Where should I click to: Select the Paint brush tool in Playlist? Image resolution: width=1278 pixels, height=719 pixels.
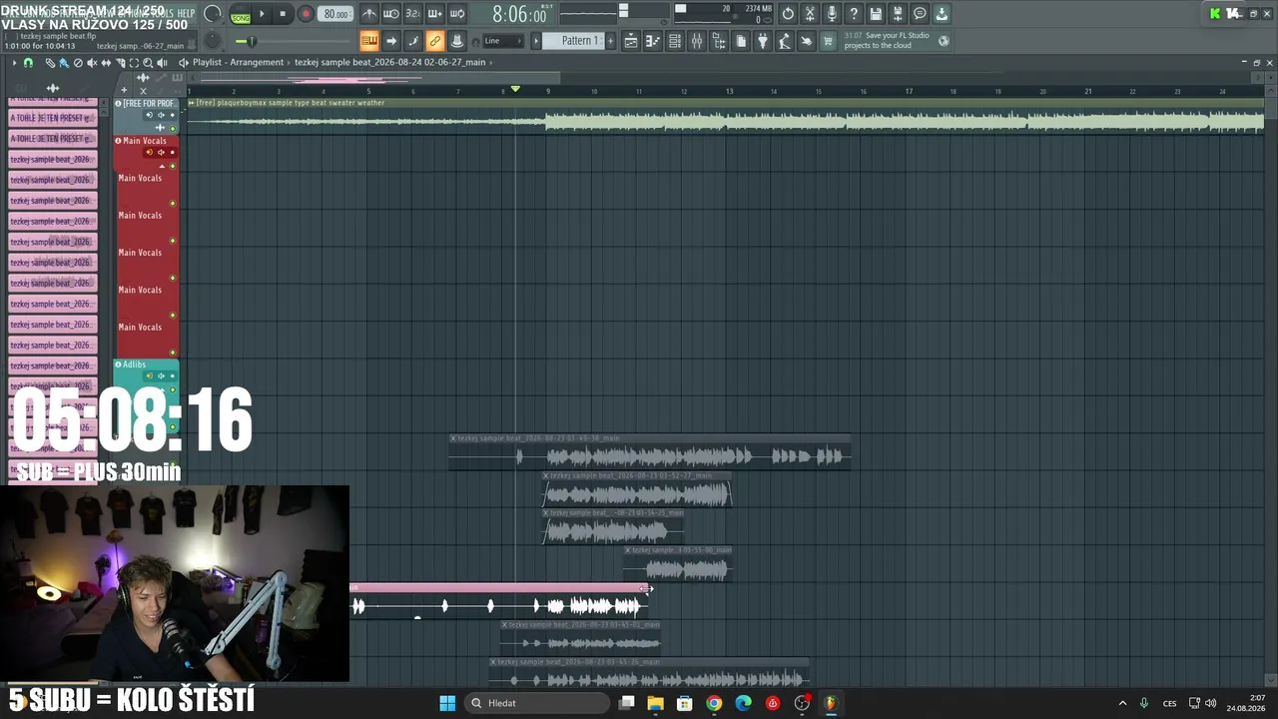(64, 63)
